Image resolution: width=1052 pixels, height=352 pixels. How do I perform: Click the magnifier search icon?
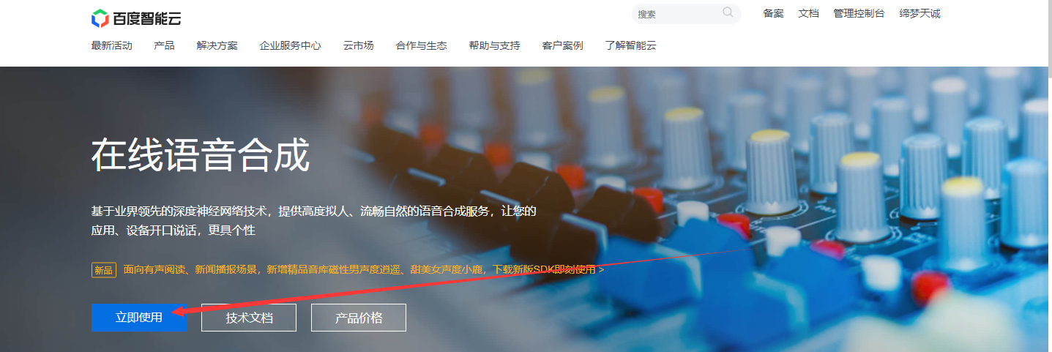point(728,12)
